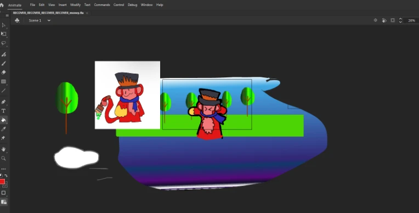419x213 pixels.
Task: Activate the Lasso tool
Action: (x=4, y=43)
